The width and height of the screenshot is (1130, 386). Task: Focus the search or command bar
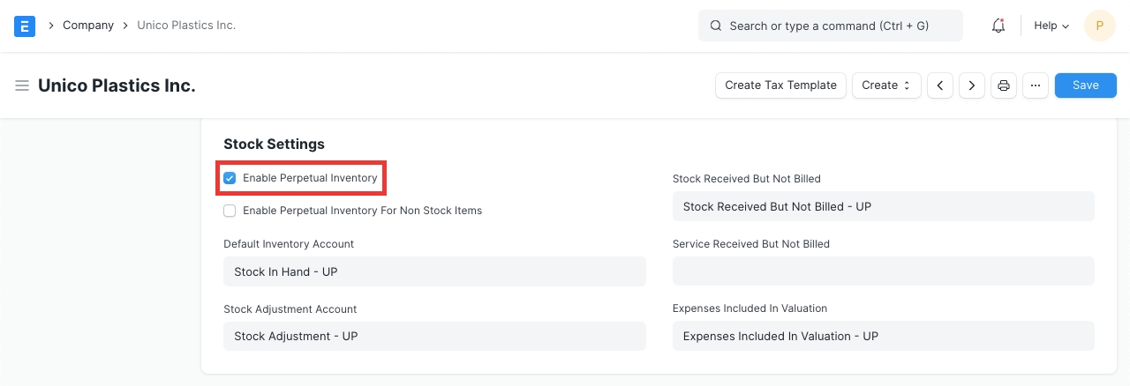pyautogui.click(x=830, y=26)
